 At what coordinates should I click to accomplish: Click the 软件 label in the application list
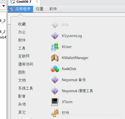coord(66,113)
